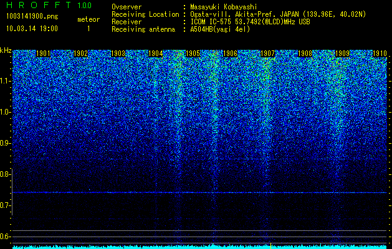Click the file name 1003141900.png
Viewport: 392px width, 249px height.
point(32,17)
